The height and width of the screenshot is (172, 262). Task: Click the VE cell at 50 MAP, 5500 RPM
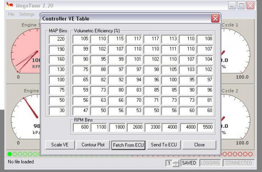(206, 101)
